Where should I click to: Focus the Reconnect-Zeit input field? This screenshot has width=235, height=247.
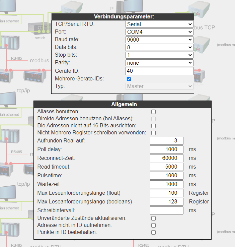click(x=167, y=158)
